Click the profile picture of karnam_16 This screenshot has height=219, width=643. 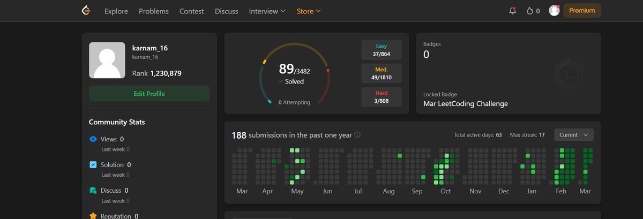pyautogui.click(x=107, y=61)
